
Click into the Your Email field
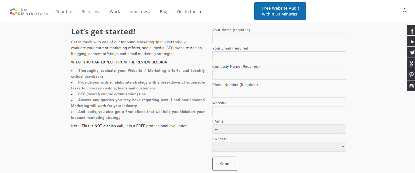279,56
